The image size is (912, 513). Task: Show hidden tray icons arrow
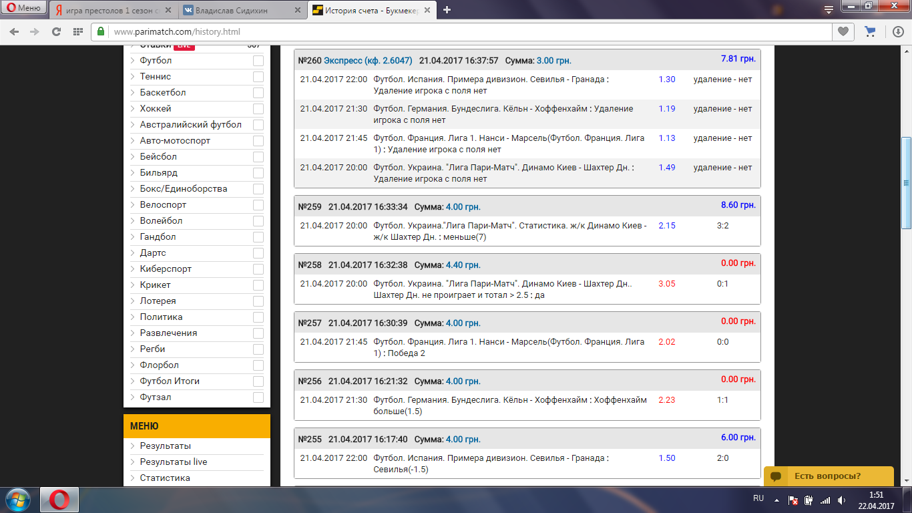point(776,499)
